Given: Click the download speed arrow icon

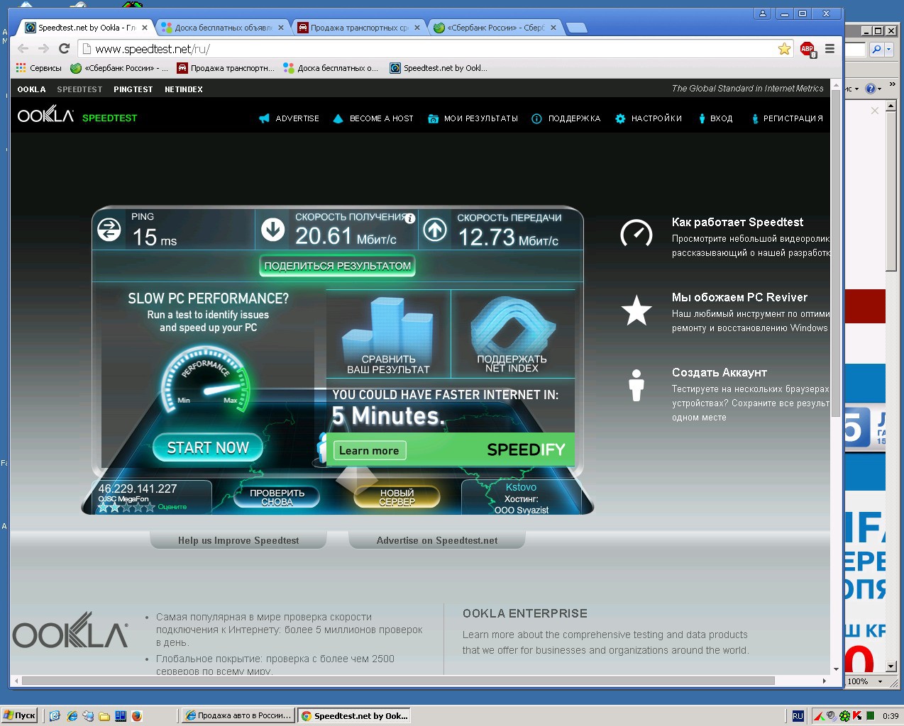Looking at the screenshot, I should coord(273,229).
